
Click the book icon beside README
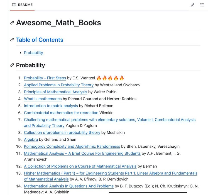tap(14, 5)
